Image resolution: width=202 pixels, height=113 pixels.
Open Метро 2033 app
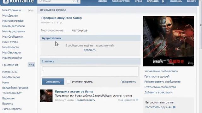click(x=10, y=72)
